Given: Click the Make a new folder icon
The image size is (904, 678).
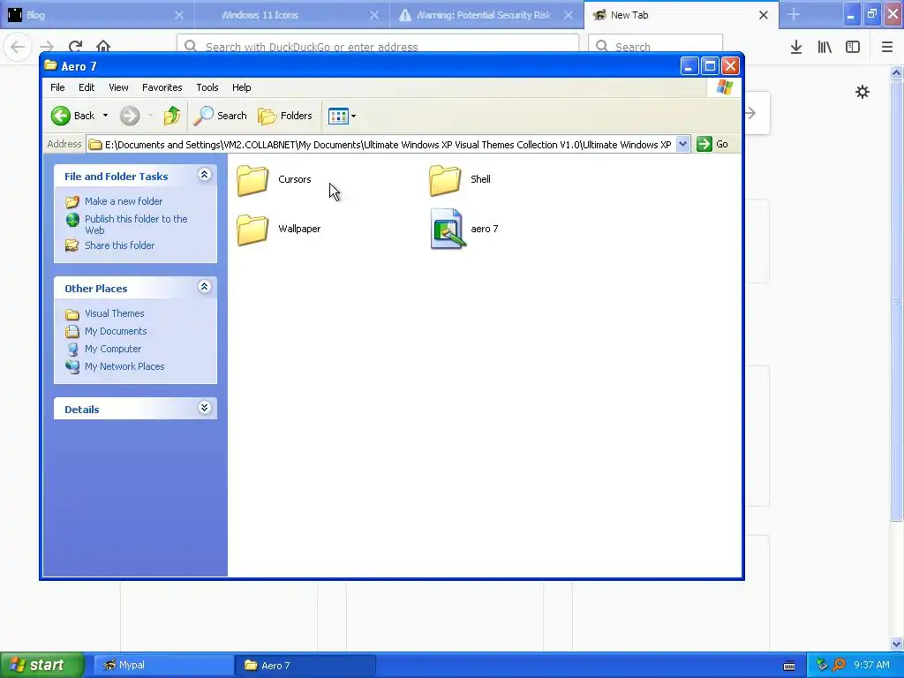Looking at the screenshot, I should click(72, 201).
